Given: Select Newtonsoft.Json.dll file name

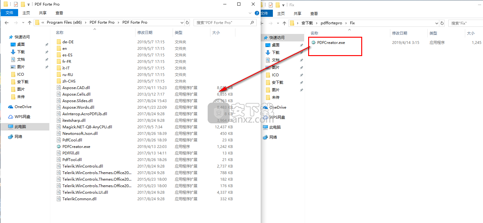Looking at the screenshot, I should click(80, 133).
